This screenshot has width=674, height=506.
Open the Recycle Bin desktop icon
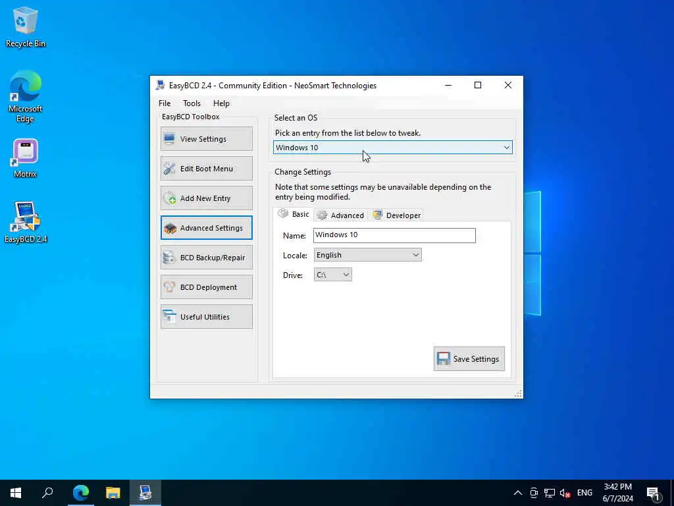(26, 28)
